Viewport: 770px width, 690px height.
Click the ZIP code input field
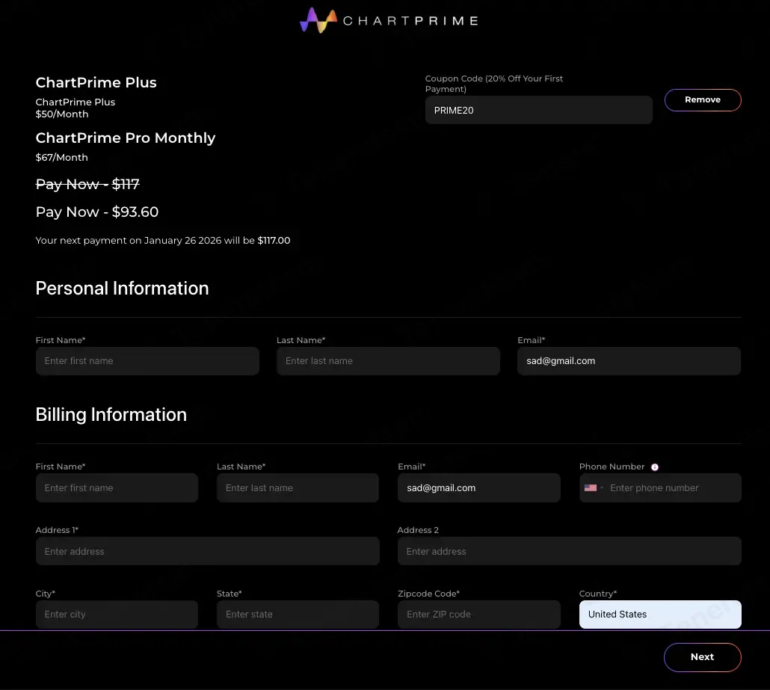(x=478, y=614)
